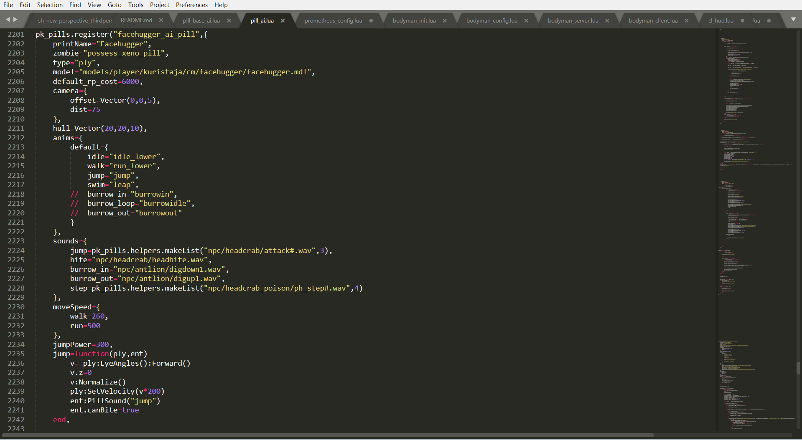
Task: Click unsaved dot on cl_hud.lua tab
Action: 742,20
